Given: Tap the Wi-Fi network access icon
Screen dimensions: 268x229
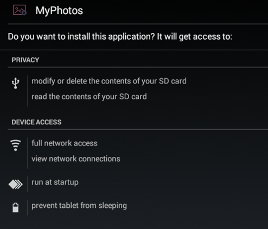Looking at the screenshot, I should (x=16, y=145).
